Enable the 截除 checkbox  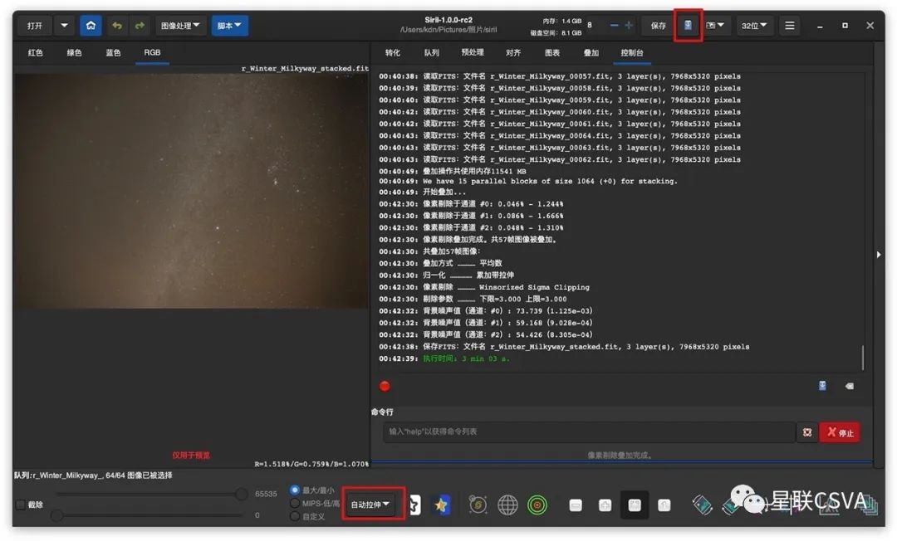(21, 504)
